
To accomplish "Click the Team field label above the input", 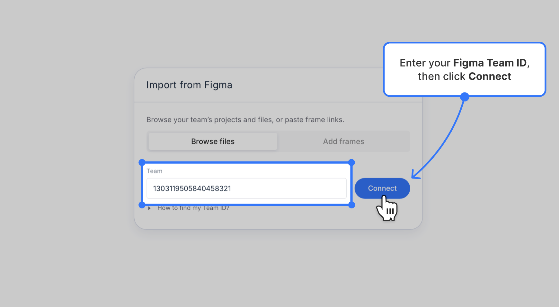I will pyautogui.click(x=155, y=171).
